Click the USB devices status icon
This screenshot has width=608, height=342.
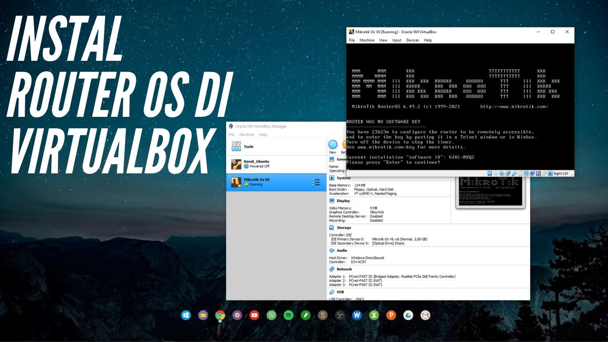coord(514,173)
